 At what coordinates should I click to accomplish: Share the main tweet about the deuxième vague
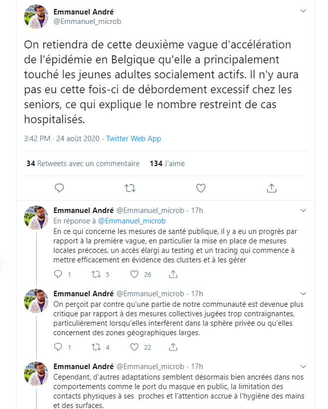(272, 188)
